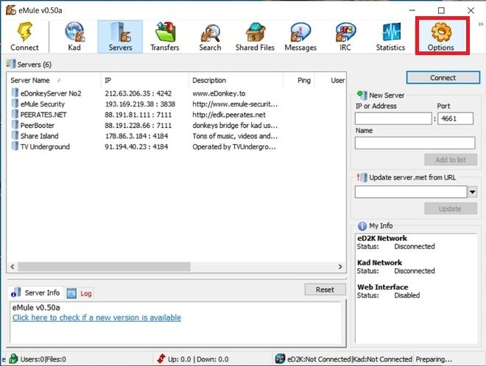This screenshot has height=366, width=486.
Task: Click the check for new version link
Action: tap(96, 317)
